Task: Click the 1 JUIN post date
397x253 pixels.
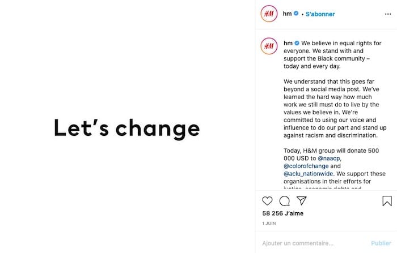Action: [x=269, y=224]
